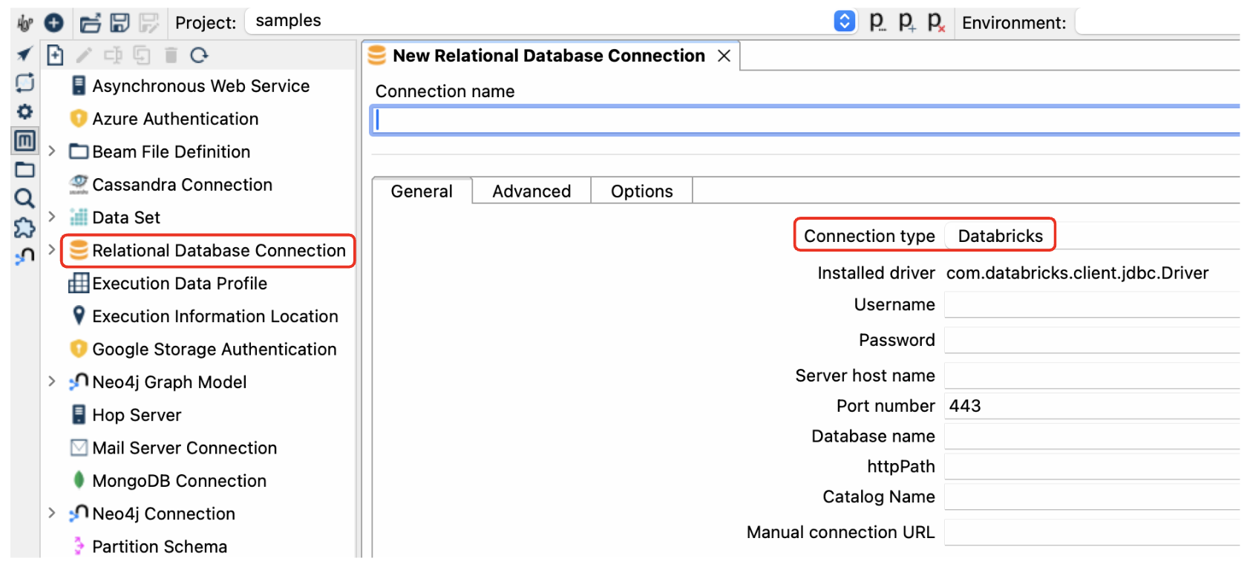Open the Project selection dropdown
This screenshot has height=570, width=1250.
[x=844, y=21]
